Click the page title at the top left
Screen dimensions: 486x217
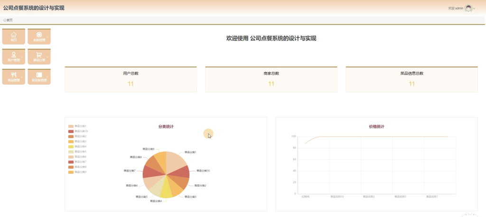[34, 8]
